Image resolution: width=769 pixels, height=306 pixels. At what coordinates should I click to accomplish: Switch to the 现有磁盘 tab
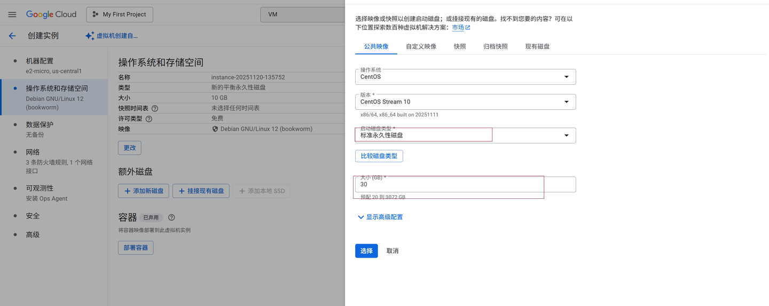537,46
